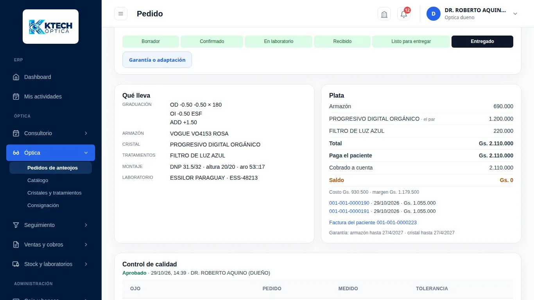Click the 220.000 blue light filter price

pyautogui.click(x=503, y=131)
